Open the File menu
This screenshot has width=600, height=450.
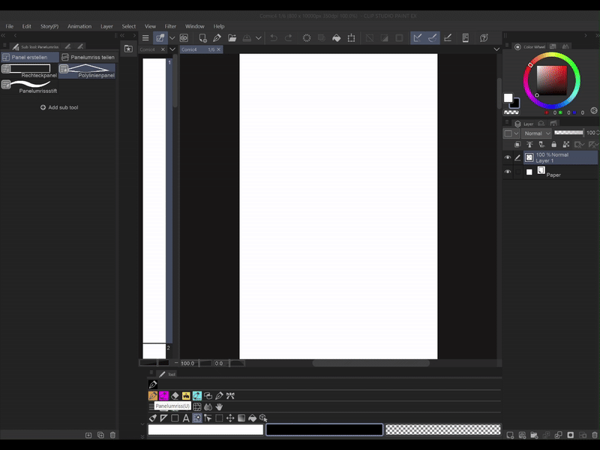point(10,26)
